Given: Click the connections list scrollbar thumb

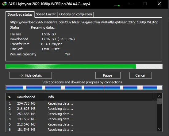Looking at the screenshot, I should tap(159, 101).
